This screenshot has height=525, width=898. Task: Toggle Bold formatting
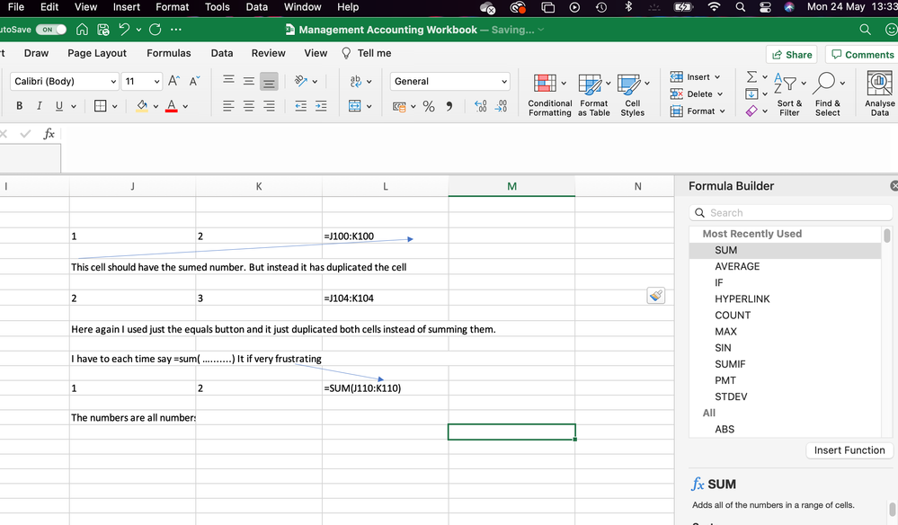pos(20,106)
